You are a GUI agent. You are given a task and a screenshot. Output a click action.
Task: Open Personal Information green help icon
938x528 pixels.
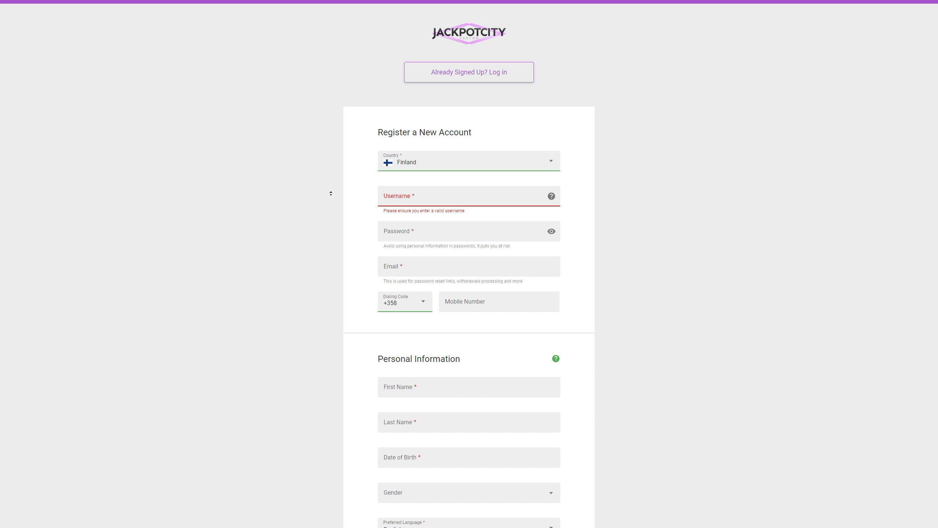pos(555,359)
